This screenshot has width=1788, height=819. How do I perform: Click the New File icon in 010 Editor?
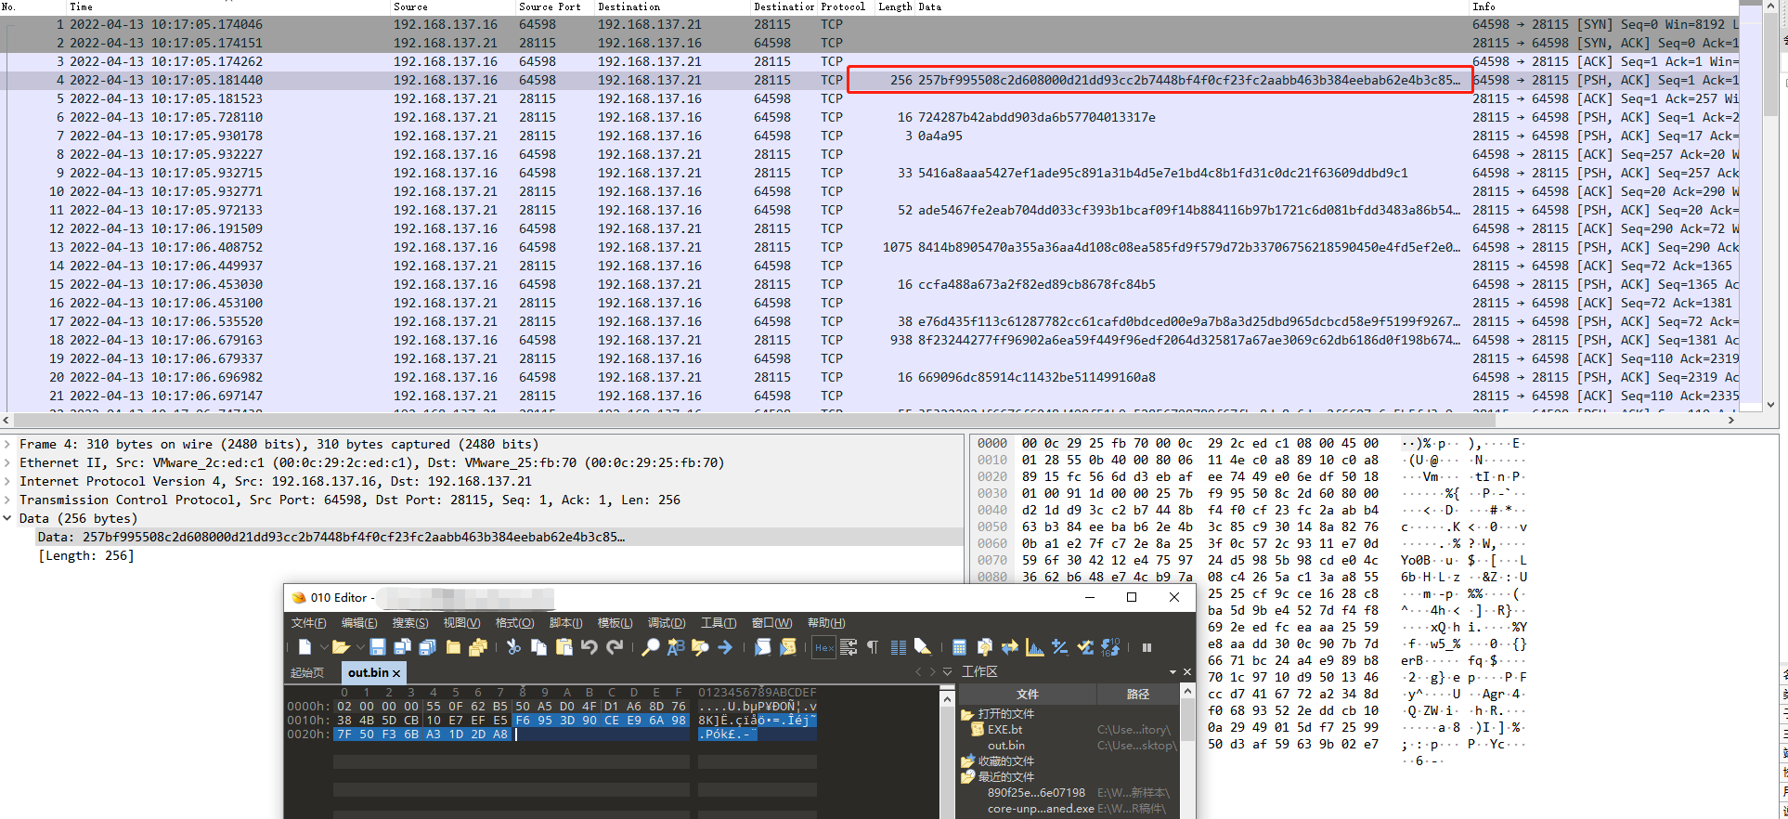click(x=304, y=647)
